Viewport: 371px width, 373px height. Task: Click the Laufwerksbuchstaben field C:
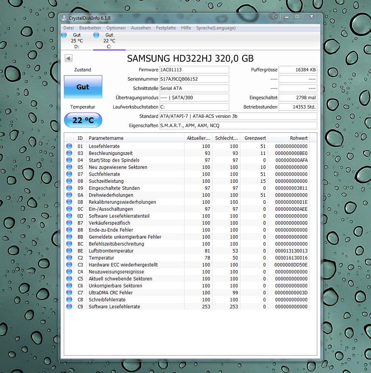(194, 107)
